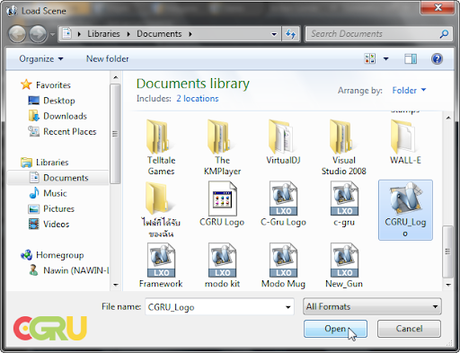The width and height of the screenshot is (460, 353).
Task: Select the C-Gru Logo LXO file
Action: [283, 204]
